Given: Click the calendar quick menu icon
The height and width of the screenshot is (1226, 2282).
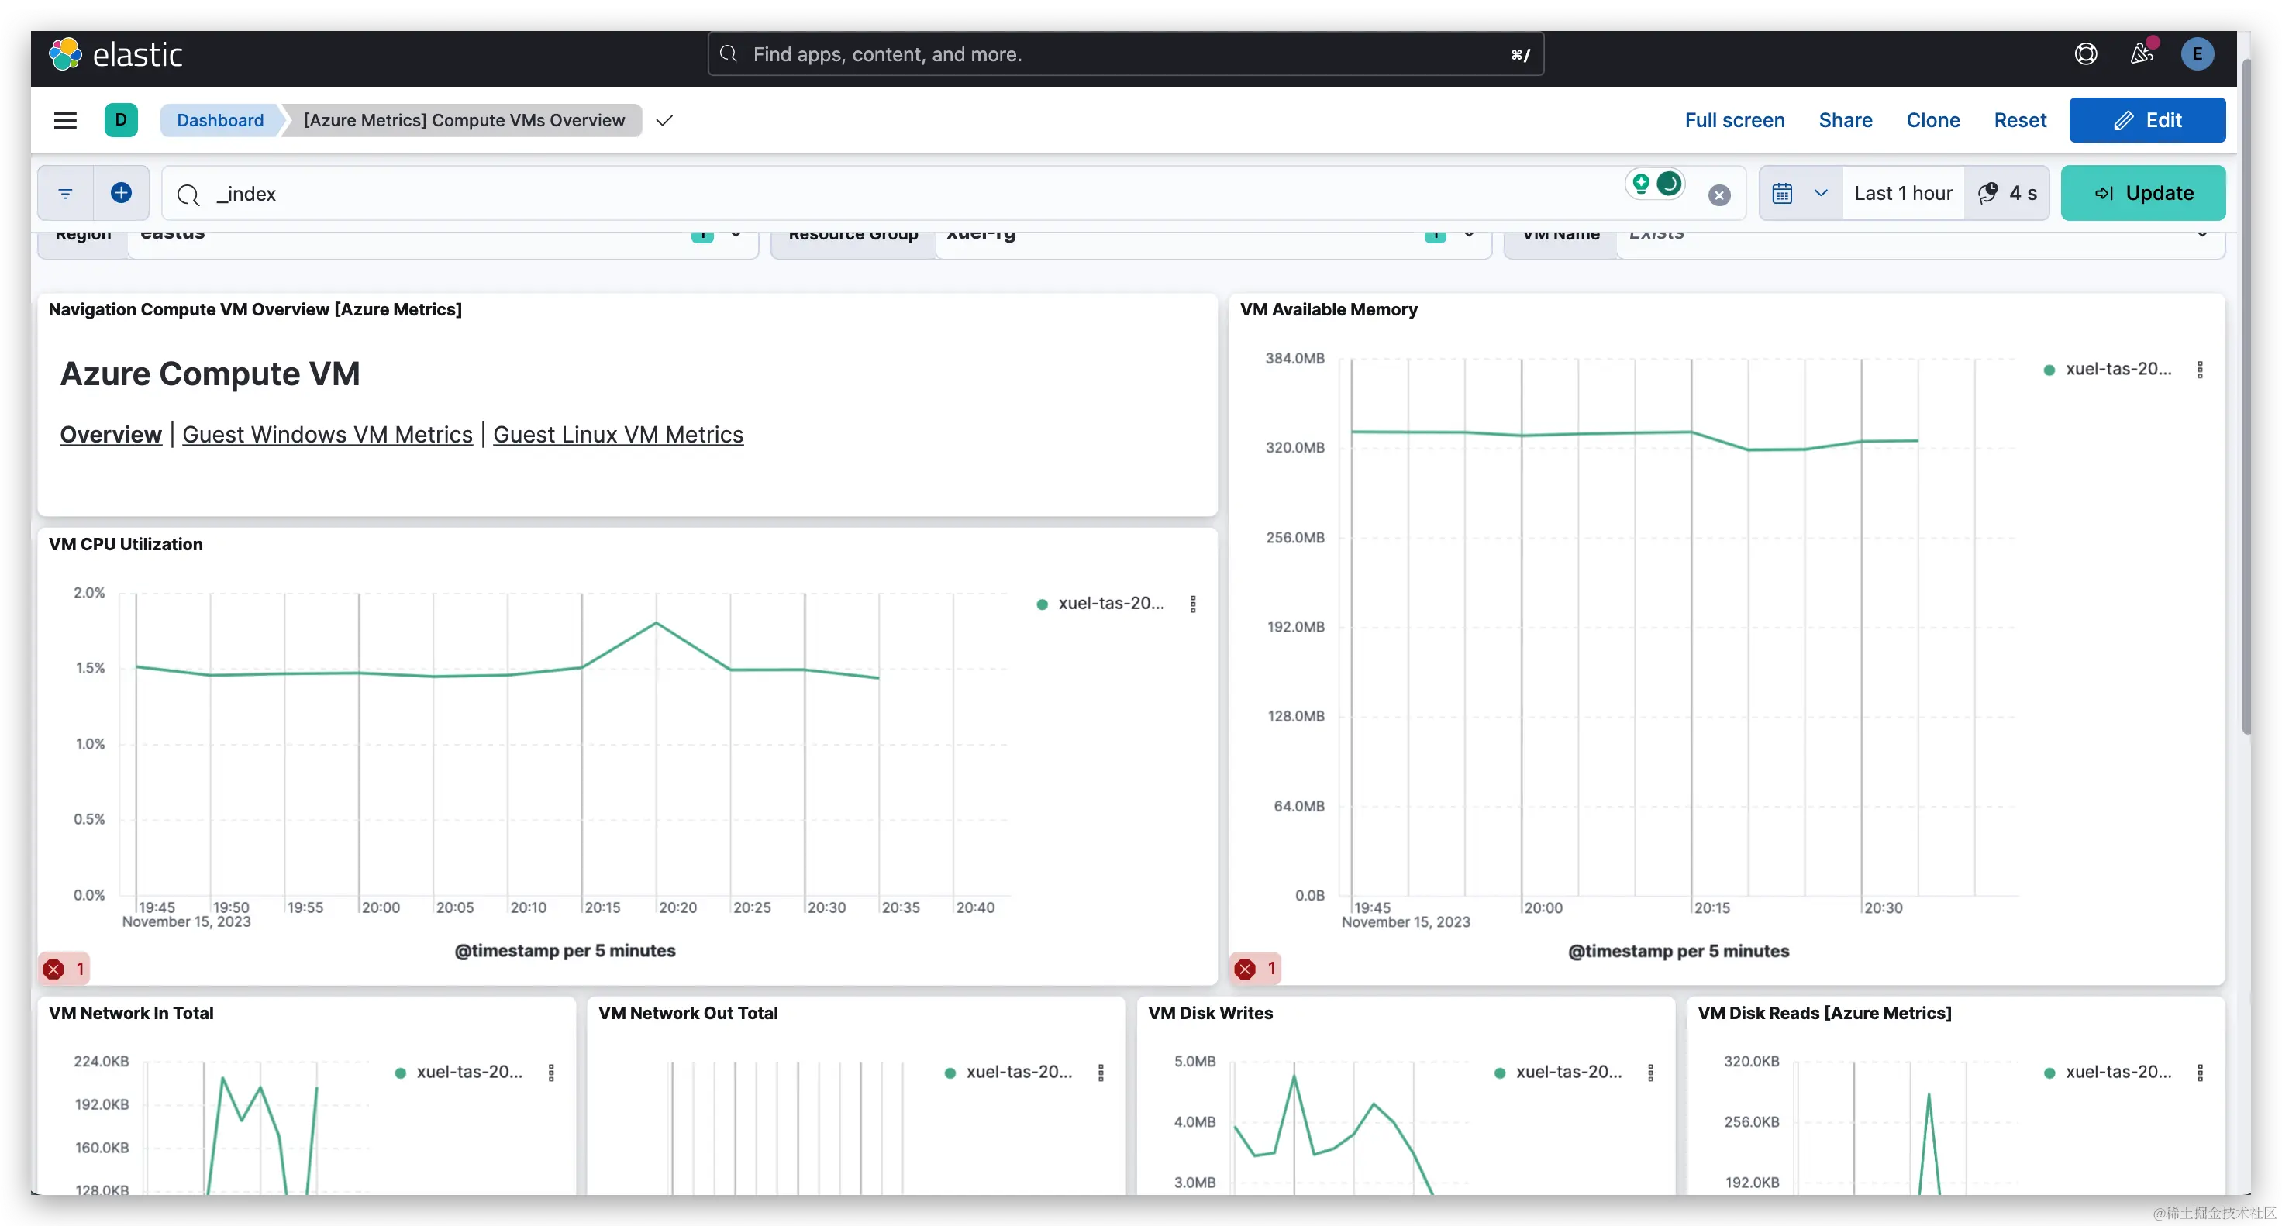Looking at the screenshot, I should pos(1782,193).
